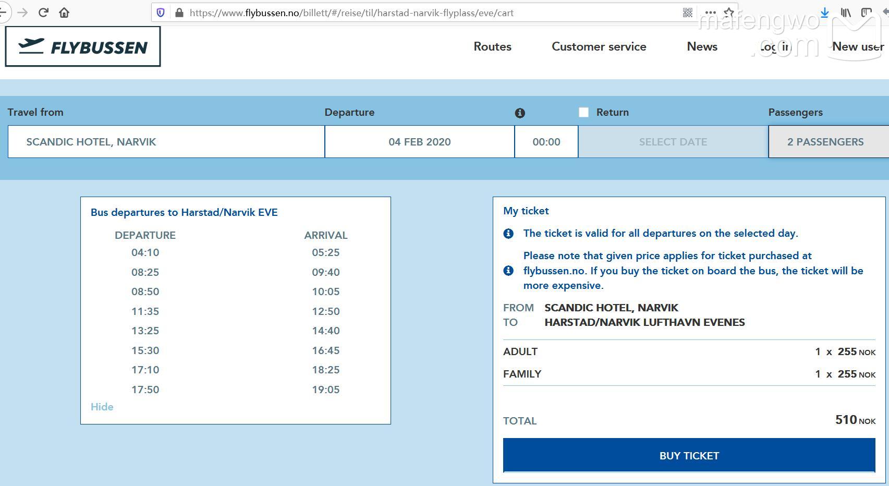This screenshot has height=486, width=889.
Task: Select the 04:10 departure row
Action: [235, 252]
